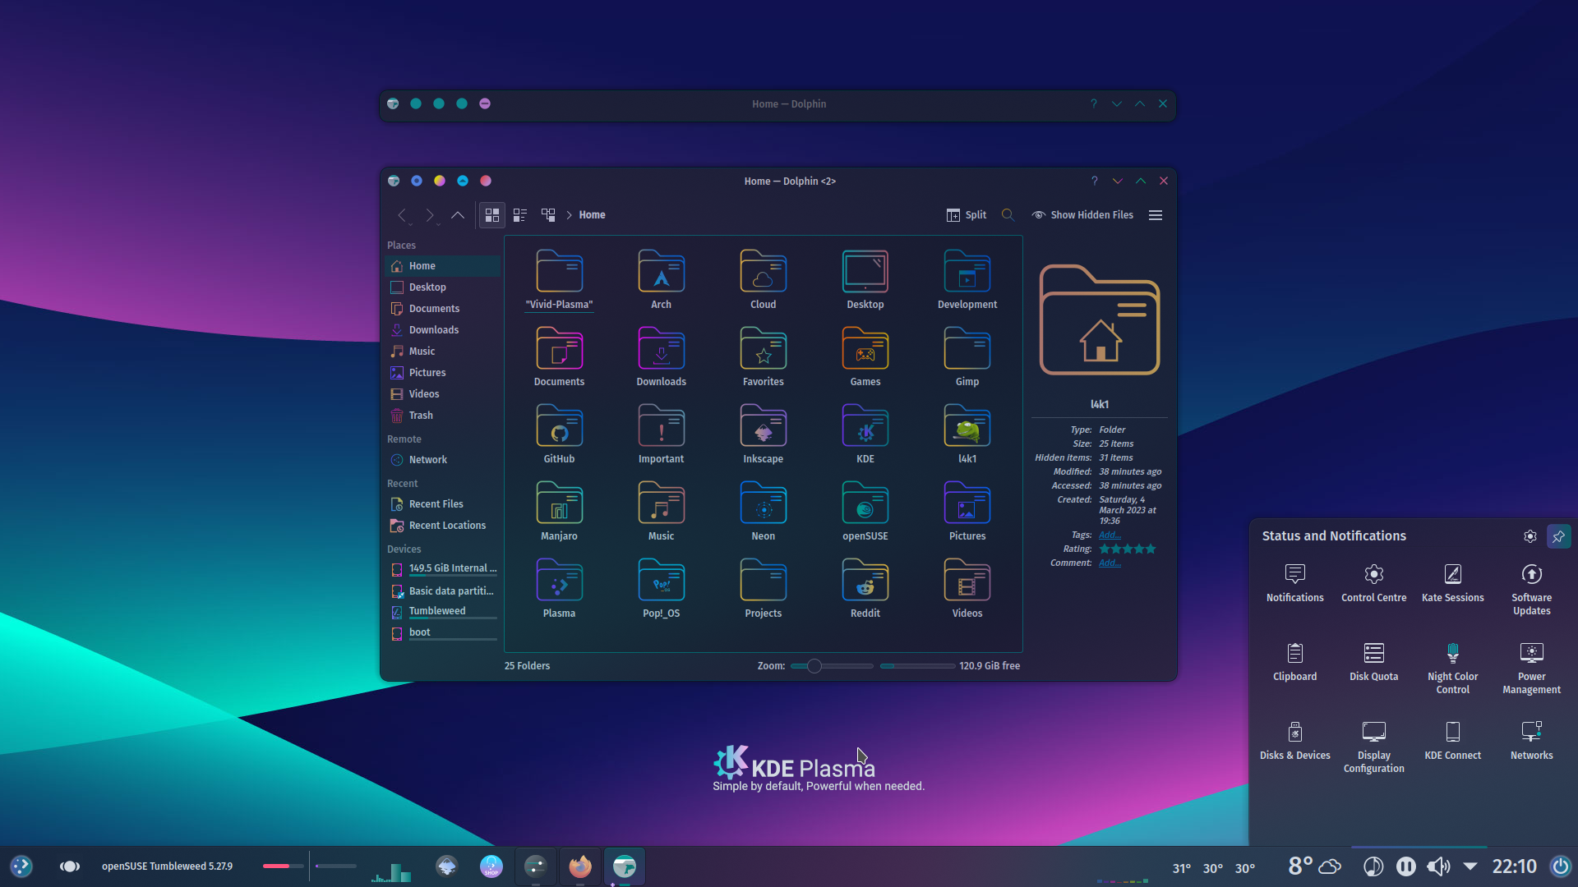Viewport: 1578px width, 887px height.
Task: Toggle the Split view
Action: click(967, 215)
